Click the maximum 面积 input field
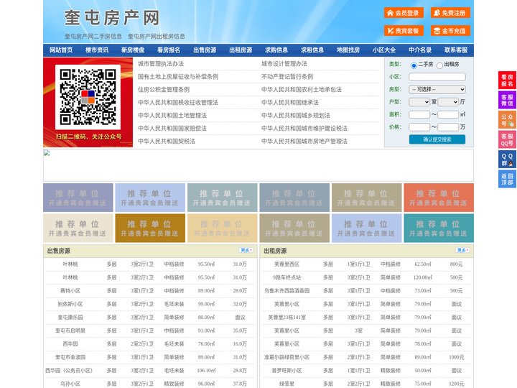The height and width of the screenshot is (388, 517). point(448,114)
